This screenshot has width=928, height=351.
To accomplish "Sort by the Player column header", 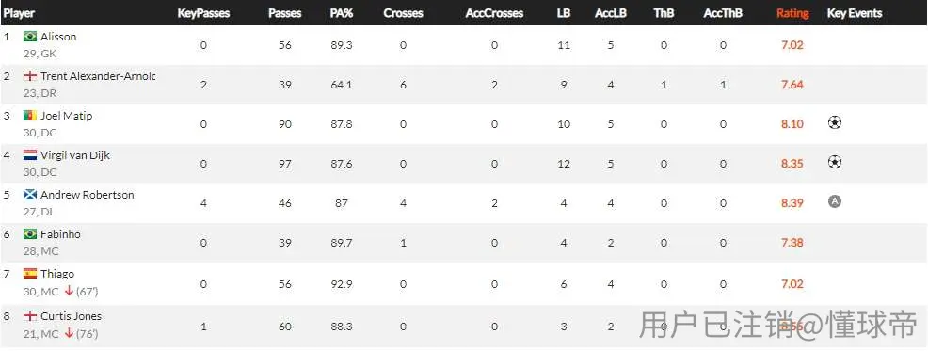I will tap(19, 13).
